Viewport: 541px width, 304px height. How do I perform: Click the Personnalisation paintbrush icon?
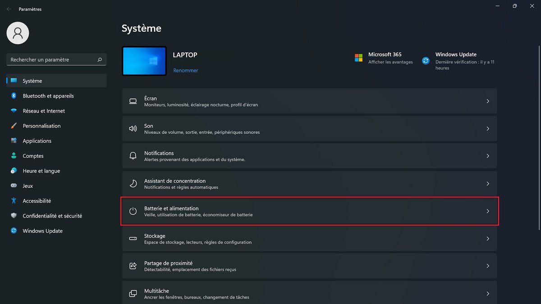tap(14, 126)
